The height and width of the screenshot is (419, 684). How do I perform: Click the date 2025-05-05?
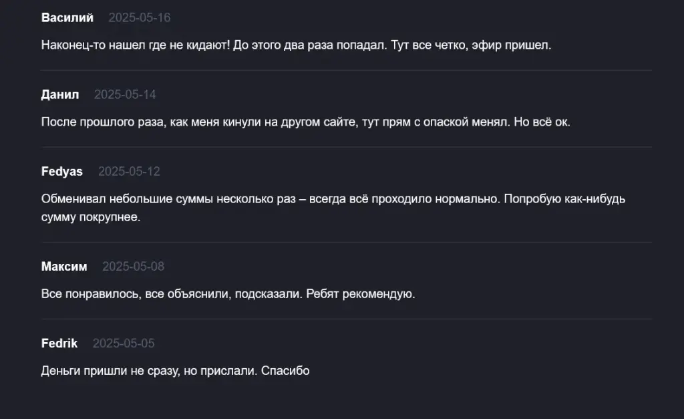point(124,343)
